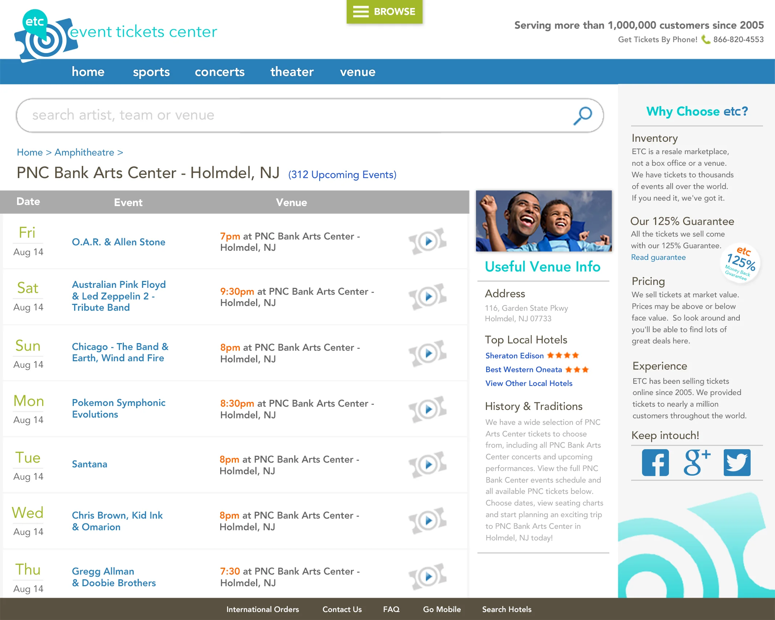Click the green phone icon
775x620 pixels.
[x=705, y=39]
